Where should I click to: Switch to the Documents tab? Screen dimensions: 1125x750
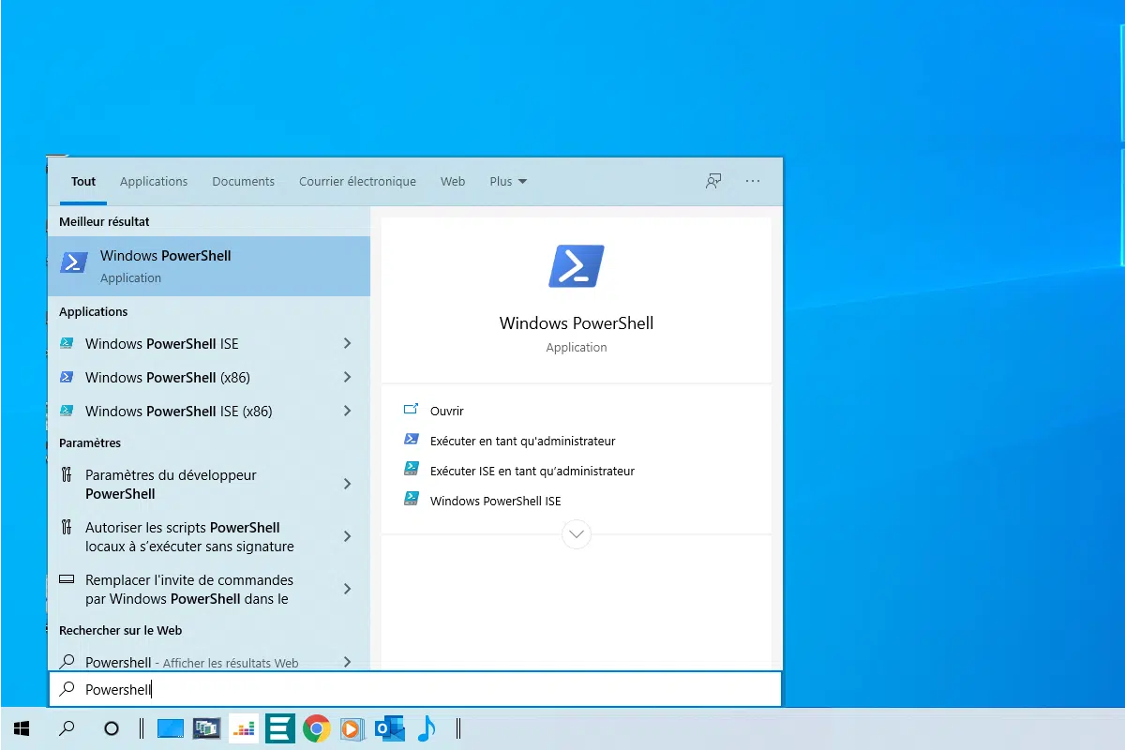click(x=244, y=181)
